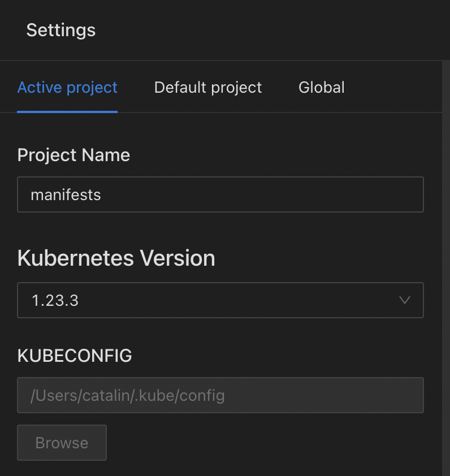The height and width of the screenshot is (476, 450).
Task: Click the Project Name label
Action: pos(74,155)
